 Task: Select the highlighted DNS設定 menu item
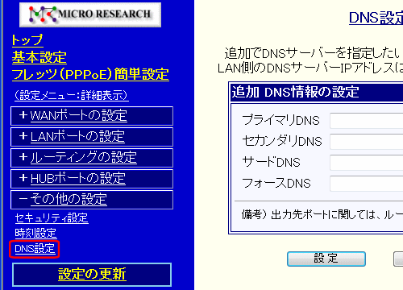coord(35,249)
